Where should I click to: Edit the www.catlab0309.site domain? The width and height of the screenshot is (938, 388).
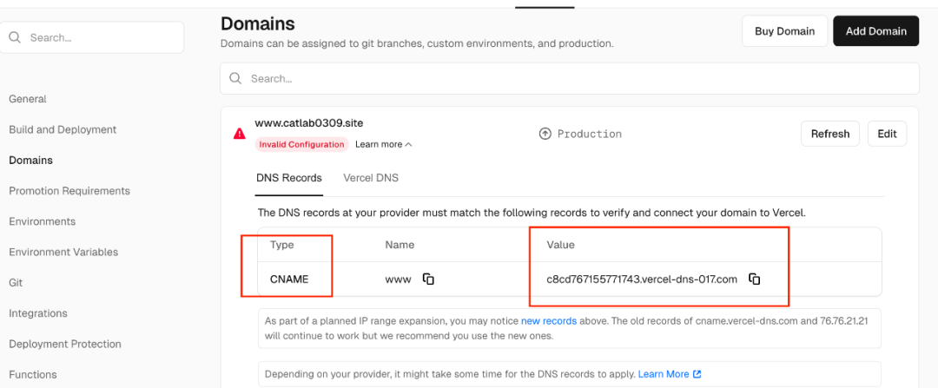(887, 134)
